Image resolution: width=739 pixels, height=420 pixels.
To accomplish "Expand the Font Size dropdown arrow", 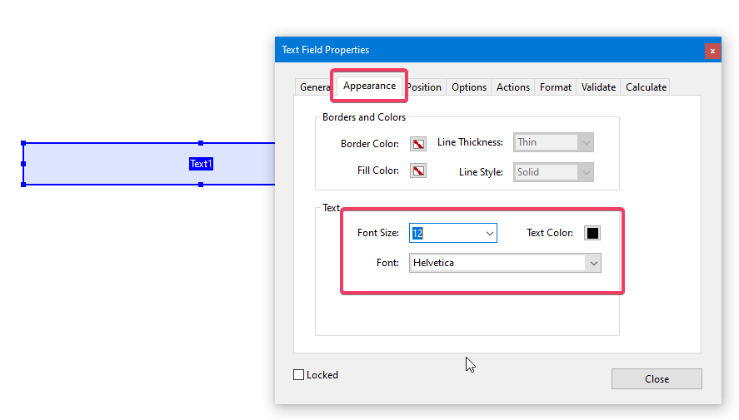I will (490, 233).
